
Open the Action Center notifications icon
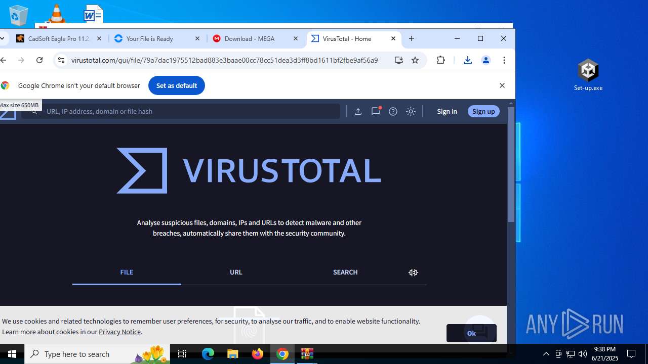click(x=631, y=354)
